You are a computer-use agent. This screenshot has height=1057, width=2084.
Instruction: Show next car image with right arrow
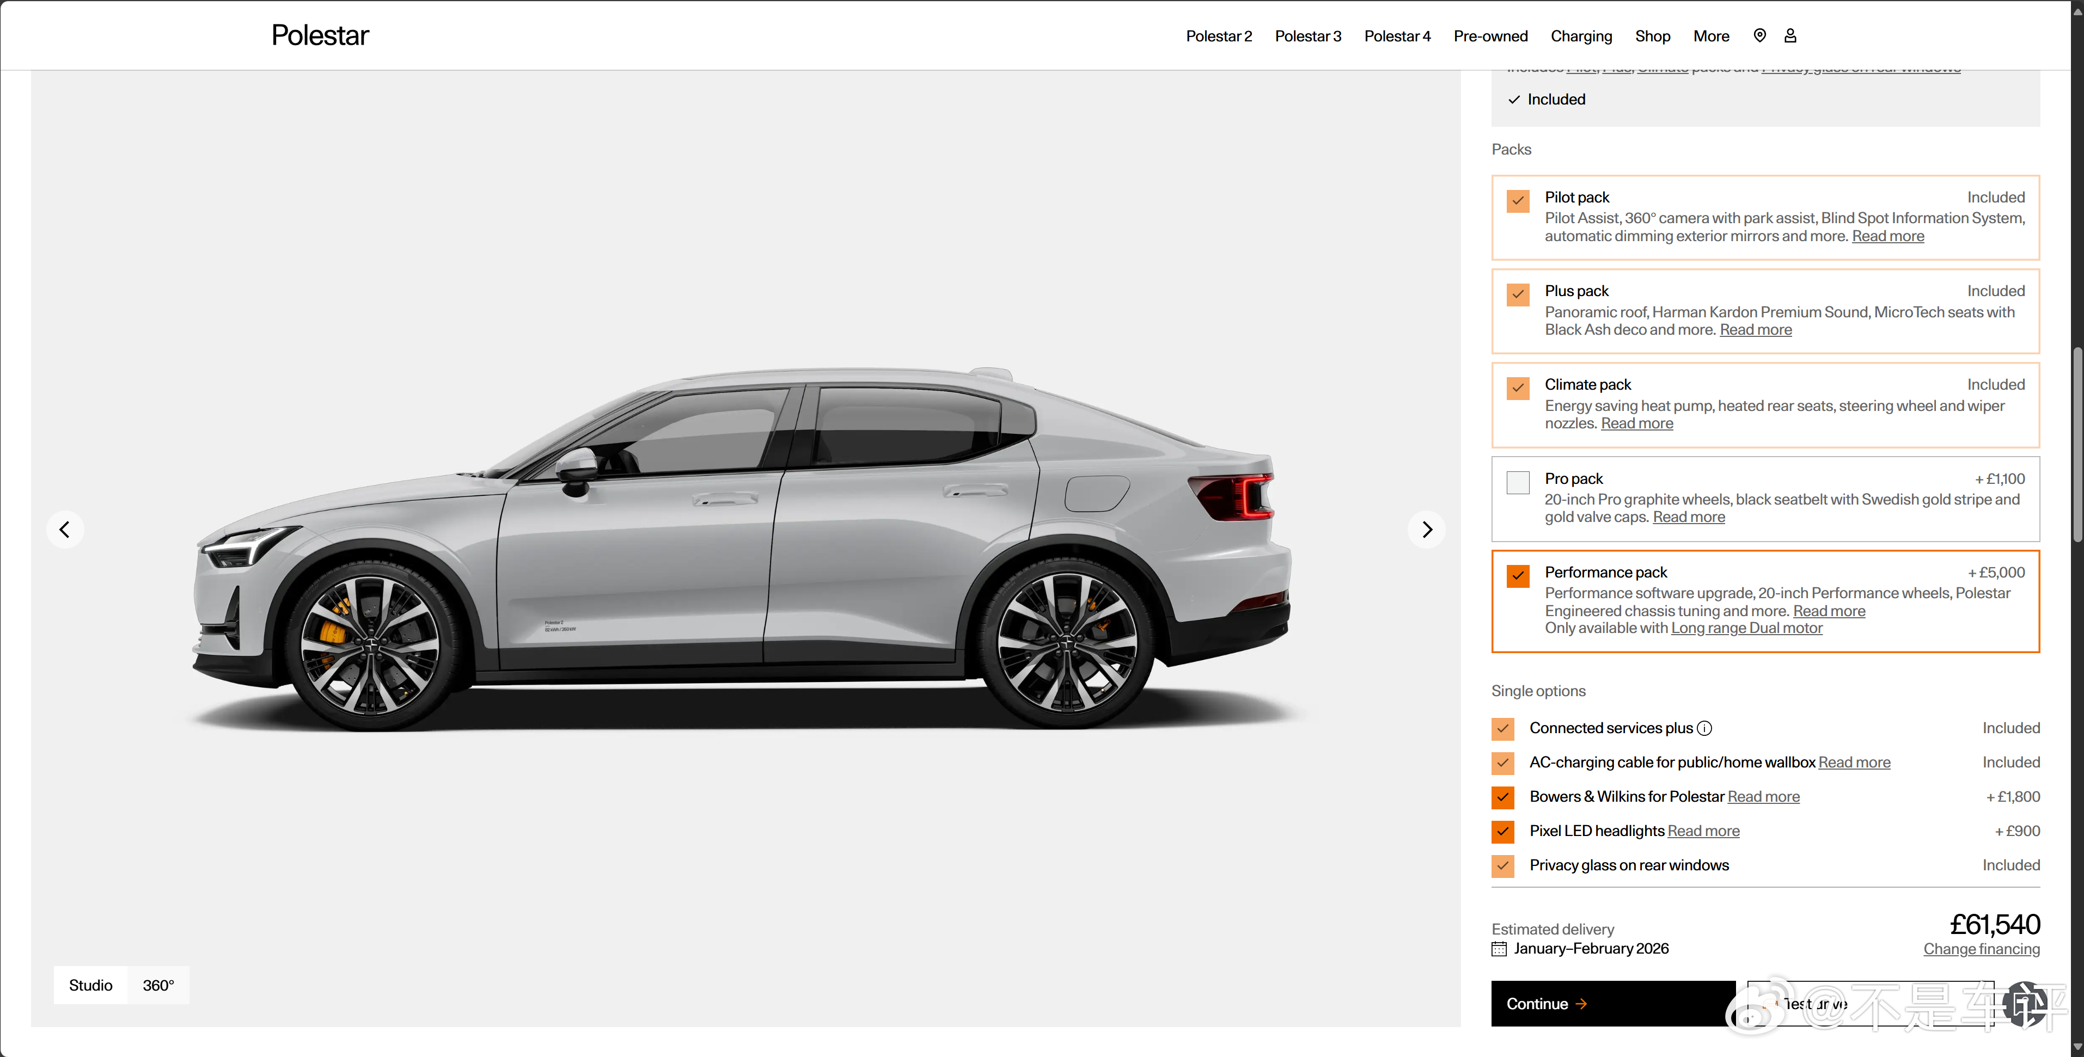1427,530
